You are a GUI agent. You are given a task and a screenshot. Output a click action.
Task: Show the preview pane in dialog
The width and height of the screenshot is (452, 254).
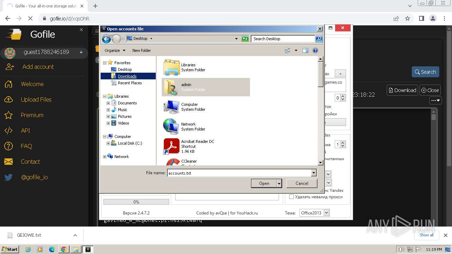305,50
